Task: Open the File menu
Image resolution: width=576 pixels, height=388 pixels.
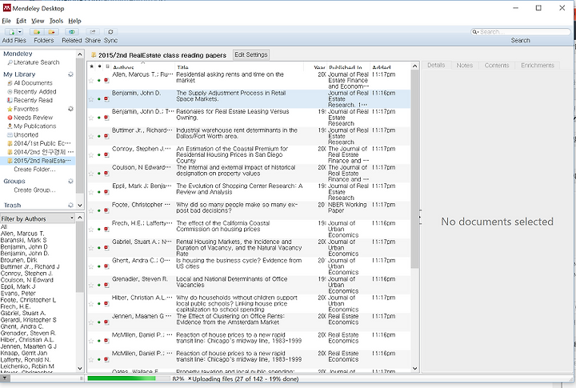Action: click(x=6, y=21)
